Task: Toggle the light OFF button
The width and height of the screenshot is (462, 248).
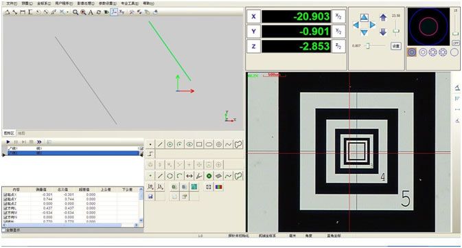Action: click(456, 43)
